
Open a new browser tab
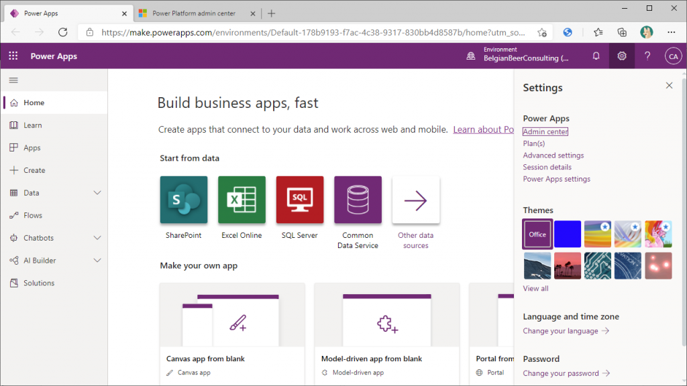(x=271, y=13)
